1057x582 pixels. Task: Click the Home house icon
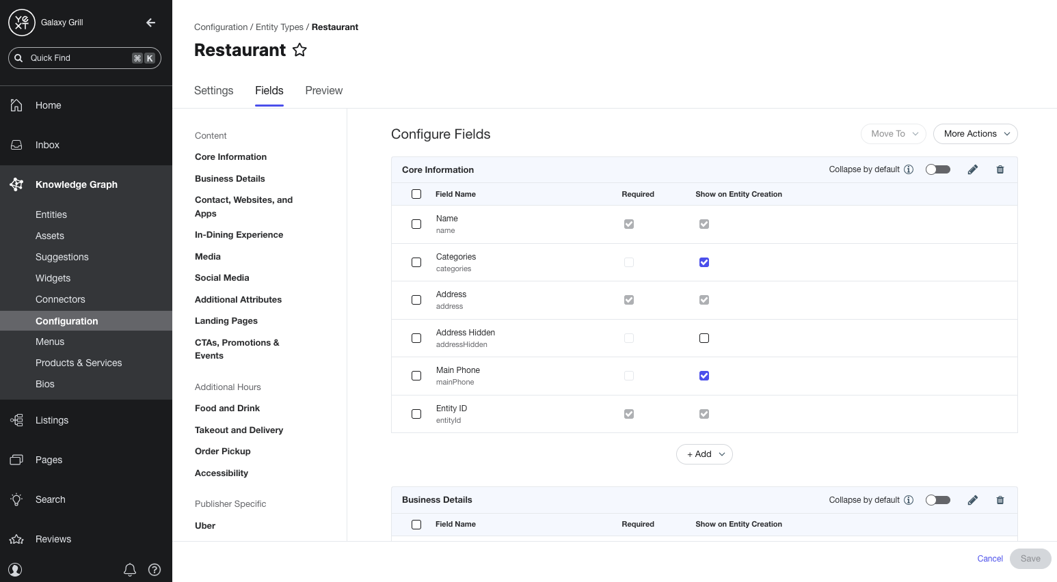click(16, 105)
